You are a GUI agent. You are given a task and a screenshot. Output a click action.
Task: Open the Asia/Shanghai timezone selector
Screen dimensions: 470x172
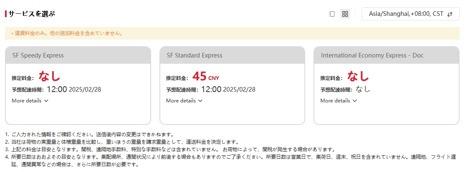(x=406, y=14)
